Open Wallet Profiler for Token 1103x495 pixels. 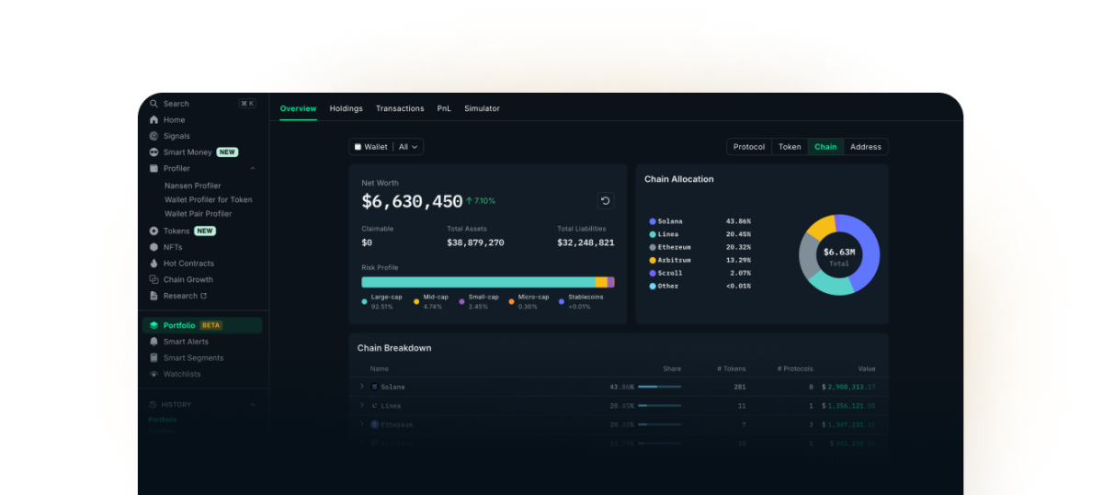pos(209,200)
